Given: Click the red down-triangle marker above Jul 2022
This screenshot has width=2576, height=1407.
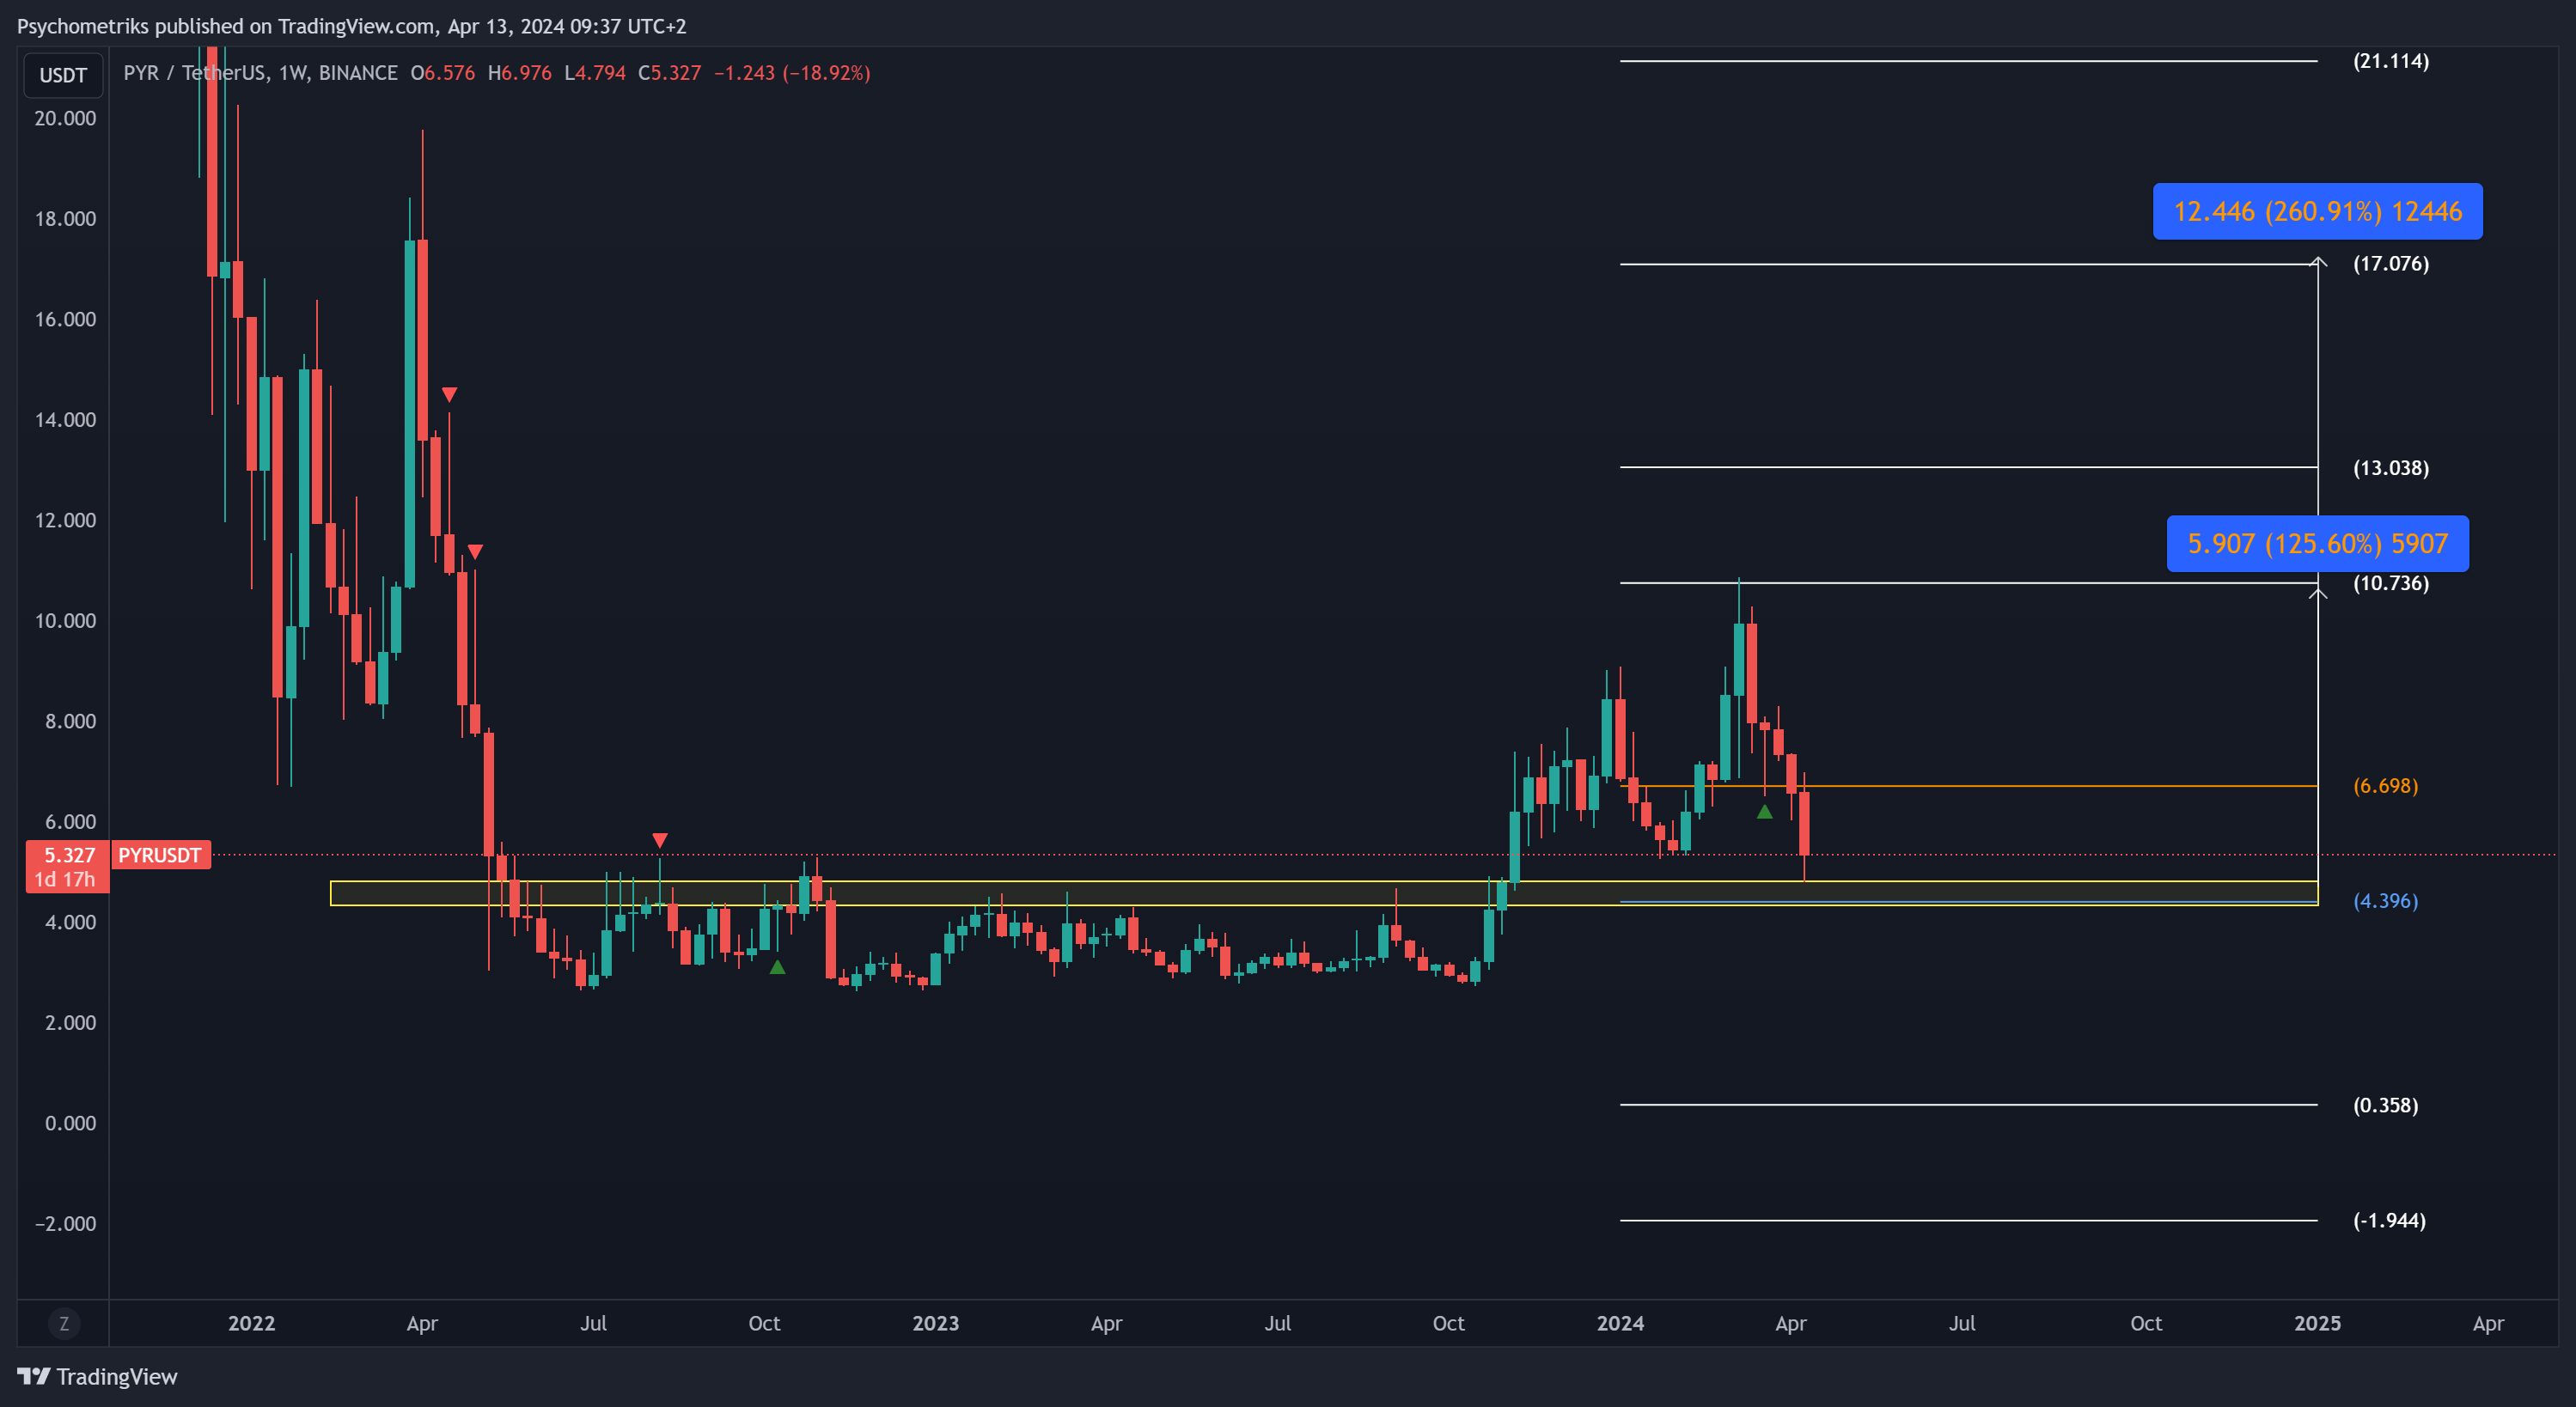Looking at the screenshot, I should tap(659, 840).
